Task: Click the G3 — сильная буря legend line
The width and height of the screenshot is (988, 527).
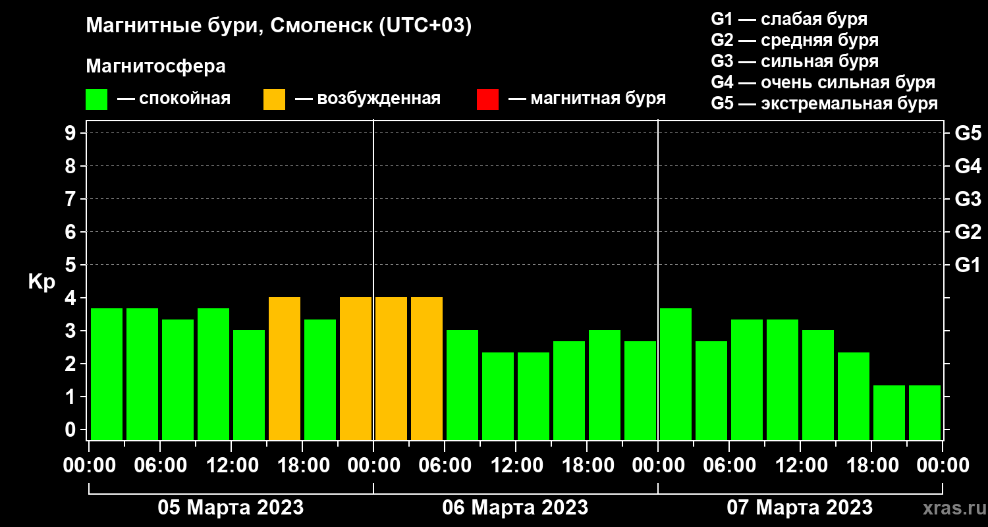Action: click(x=795, y=61)
